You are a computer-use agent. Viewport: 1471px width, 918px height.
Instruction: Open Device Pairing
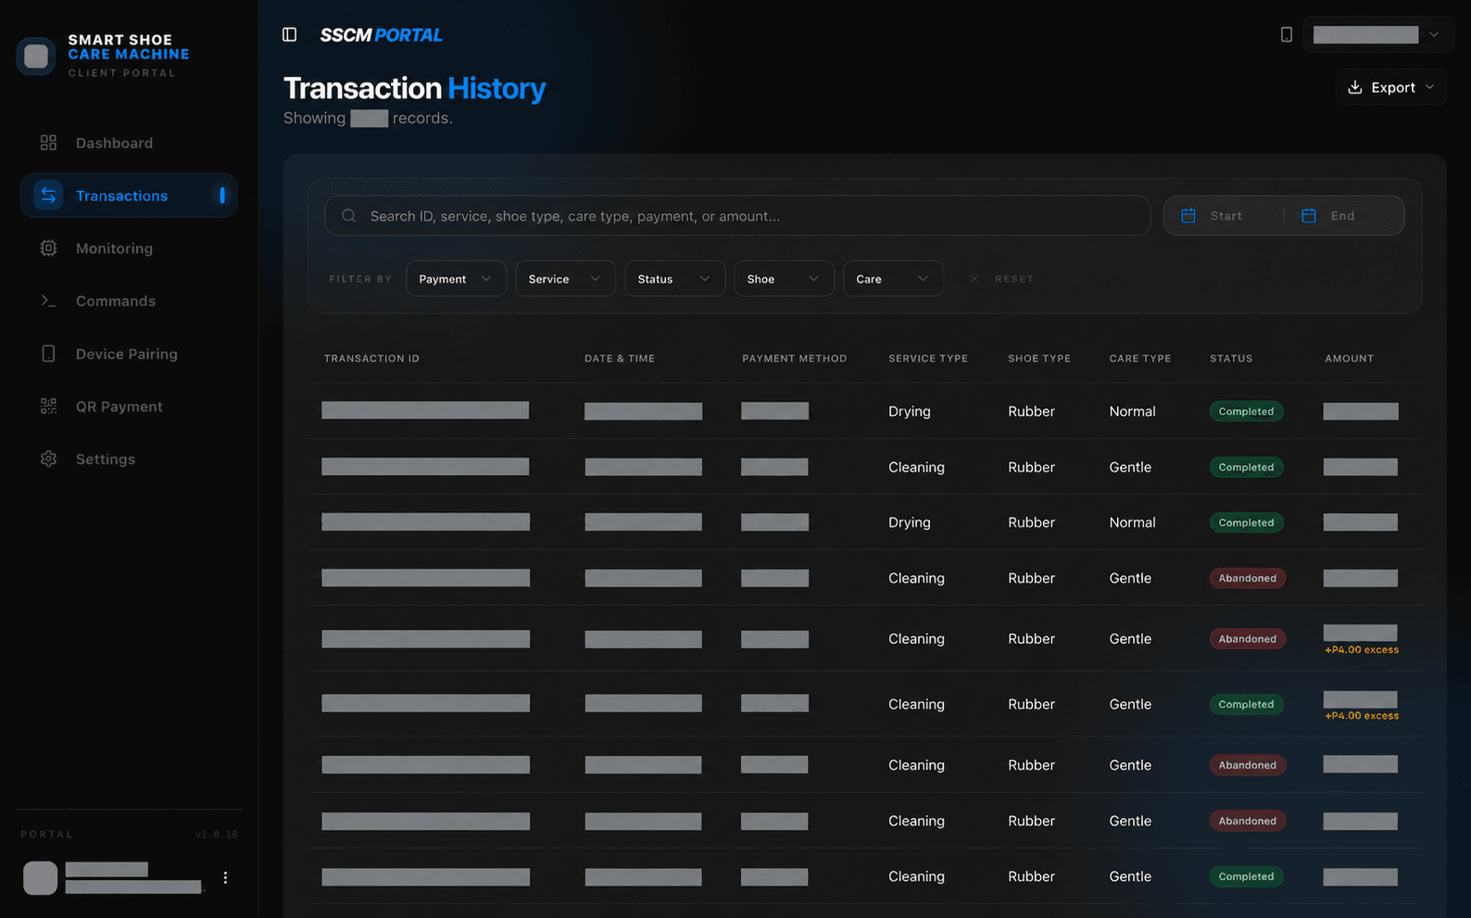point(129,354)
